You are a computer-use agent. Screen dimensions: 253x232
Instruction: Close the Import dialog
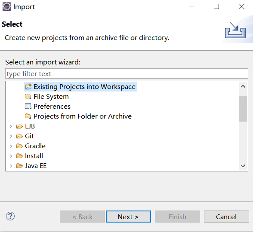click(242, 6)
